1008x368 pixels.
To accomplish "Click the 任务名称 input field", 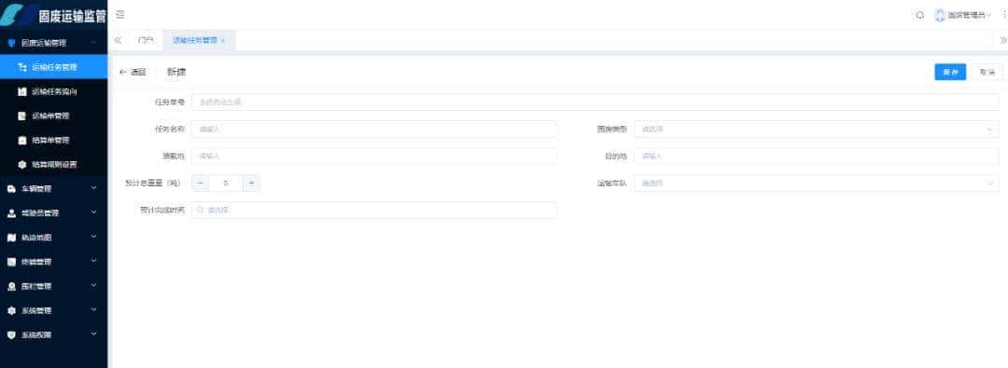I will point(374,129).
